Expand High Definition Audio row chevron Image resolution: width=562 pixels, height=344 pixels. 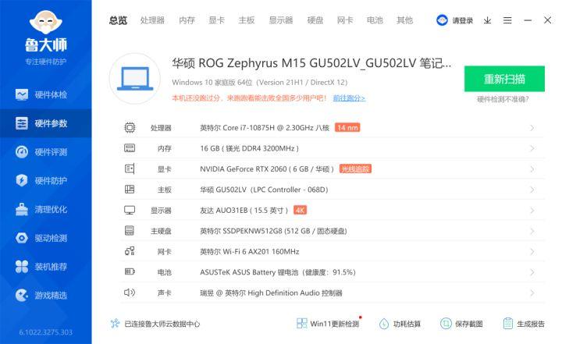(x=532, y=293)
